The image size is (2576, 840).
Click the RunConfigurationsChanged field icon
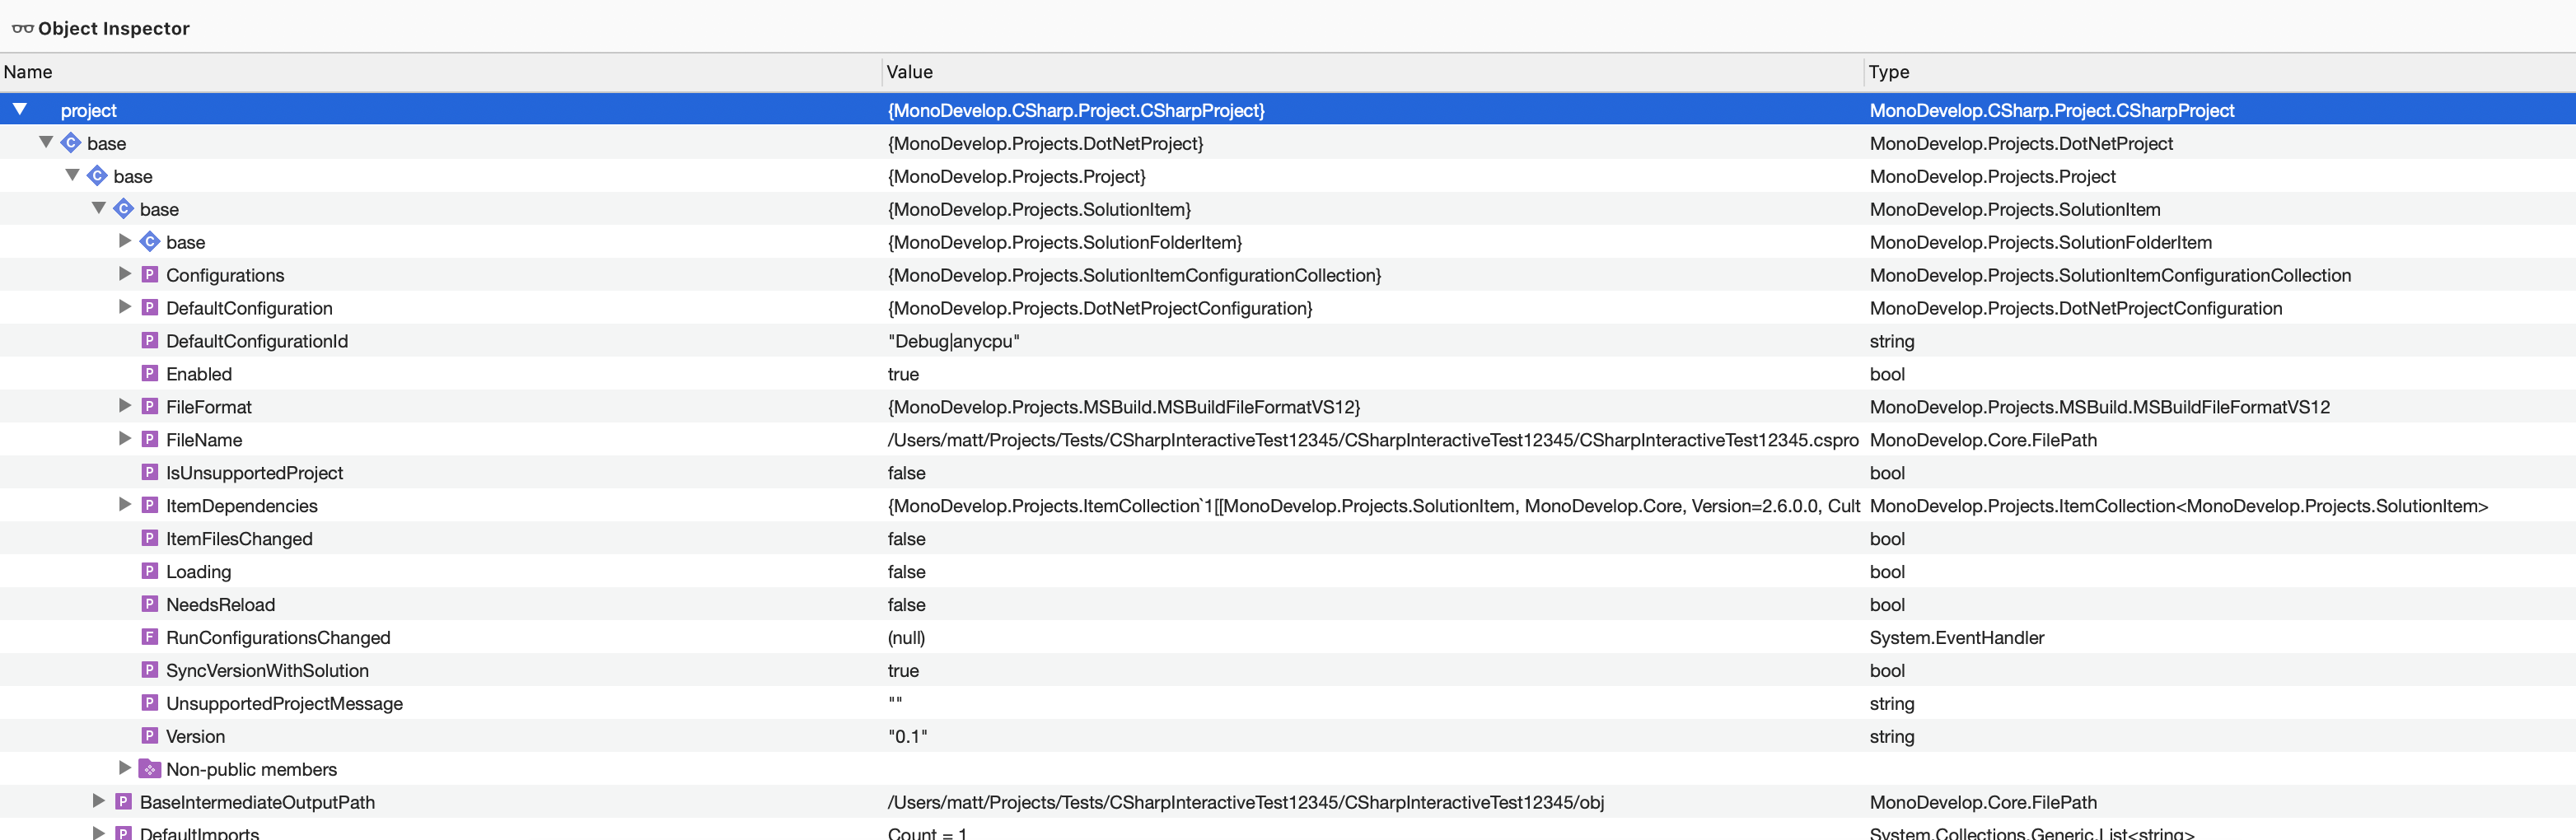click(x=150, y=637)
